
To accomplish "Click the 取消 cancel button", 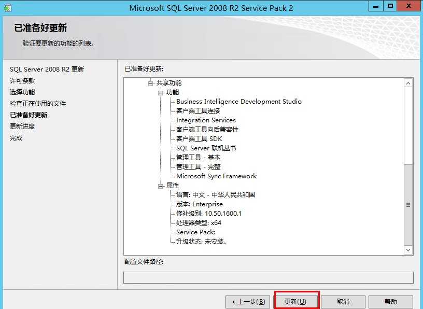I will 343,301.
